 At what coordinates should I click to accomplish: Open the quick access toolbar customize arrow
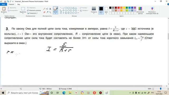click(13, 2)
